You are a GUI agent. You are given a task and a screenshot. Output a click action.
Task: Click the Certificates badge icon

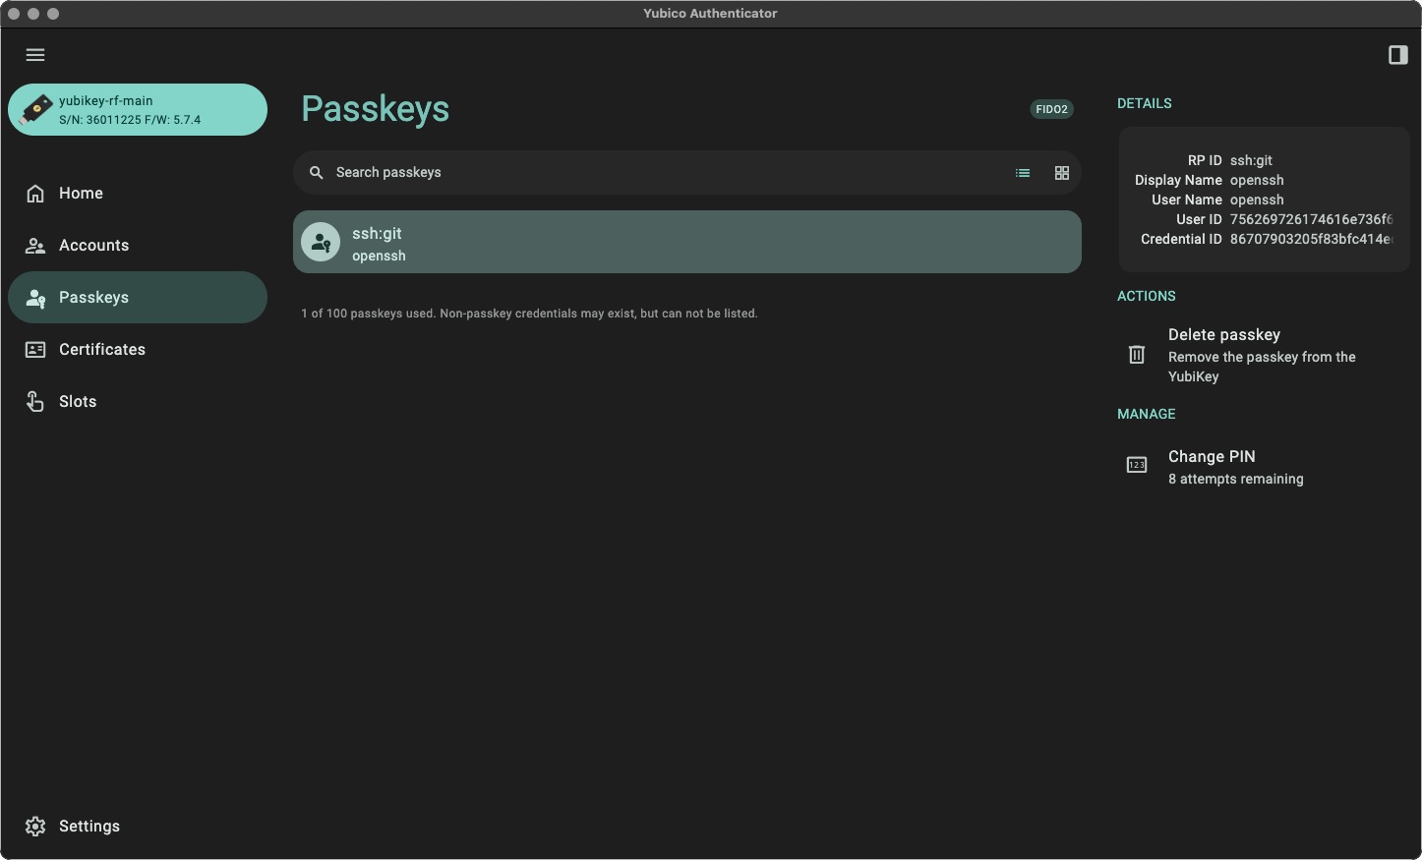tap(35, 350)
